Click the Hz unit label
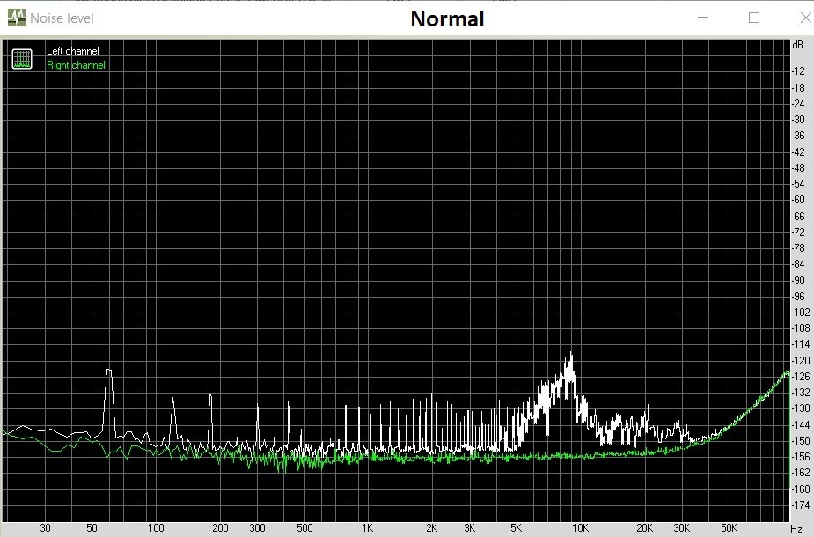 coord(796,529)
